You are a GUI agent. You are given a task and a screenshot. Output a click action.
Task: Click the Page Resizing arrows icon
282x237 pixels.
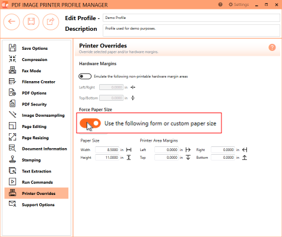tap(12, 137)
